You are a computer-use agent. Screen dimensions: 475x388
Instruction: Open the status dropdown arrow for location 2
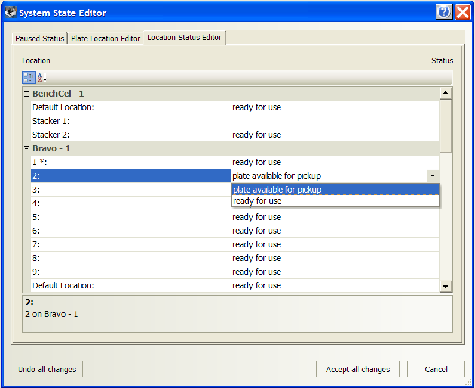(433, 176)
